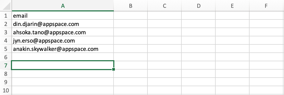Select cell with jyn.erso@appspace.com
Screen dimensions: 284x95
[63, 40]
